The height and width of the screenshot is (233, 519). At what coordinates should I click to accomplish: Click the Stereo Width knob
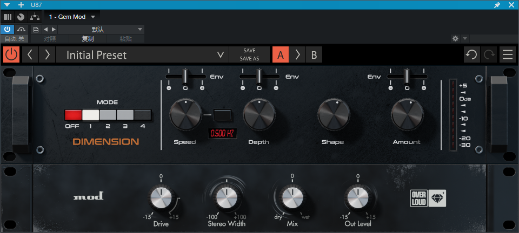pos(227,198)
